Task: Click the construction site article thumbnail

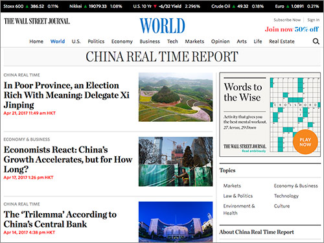Action: pos(176,161)
